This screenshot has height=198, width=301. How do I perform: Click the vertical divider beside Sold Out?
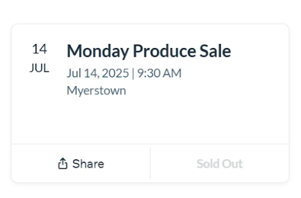[150, 164]
